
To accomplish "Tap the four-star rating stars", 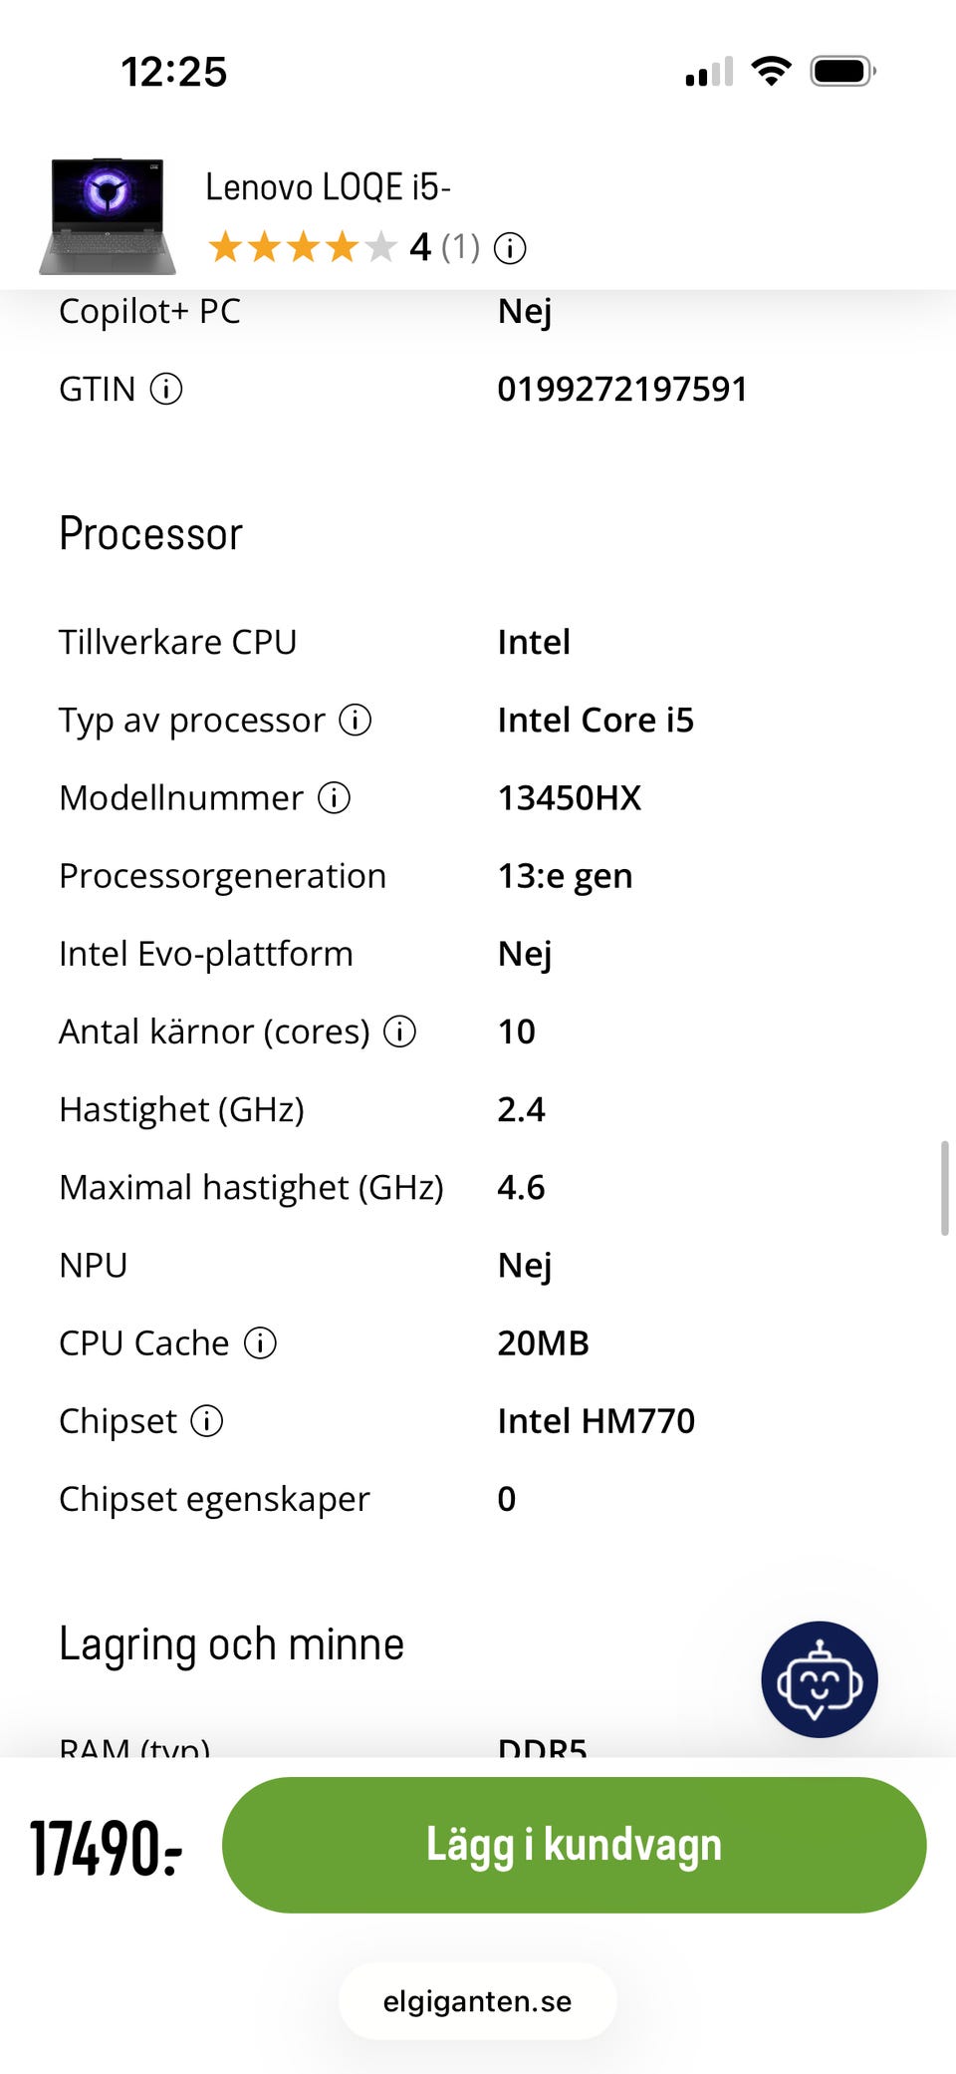I will click(302, 247).
